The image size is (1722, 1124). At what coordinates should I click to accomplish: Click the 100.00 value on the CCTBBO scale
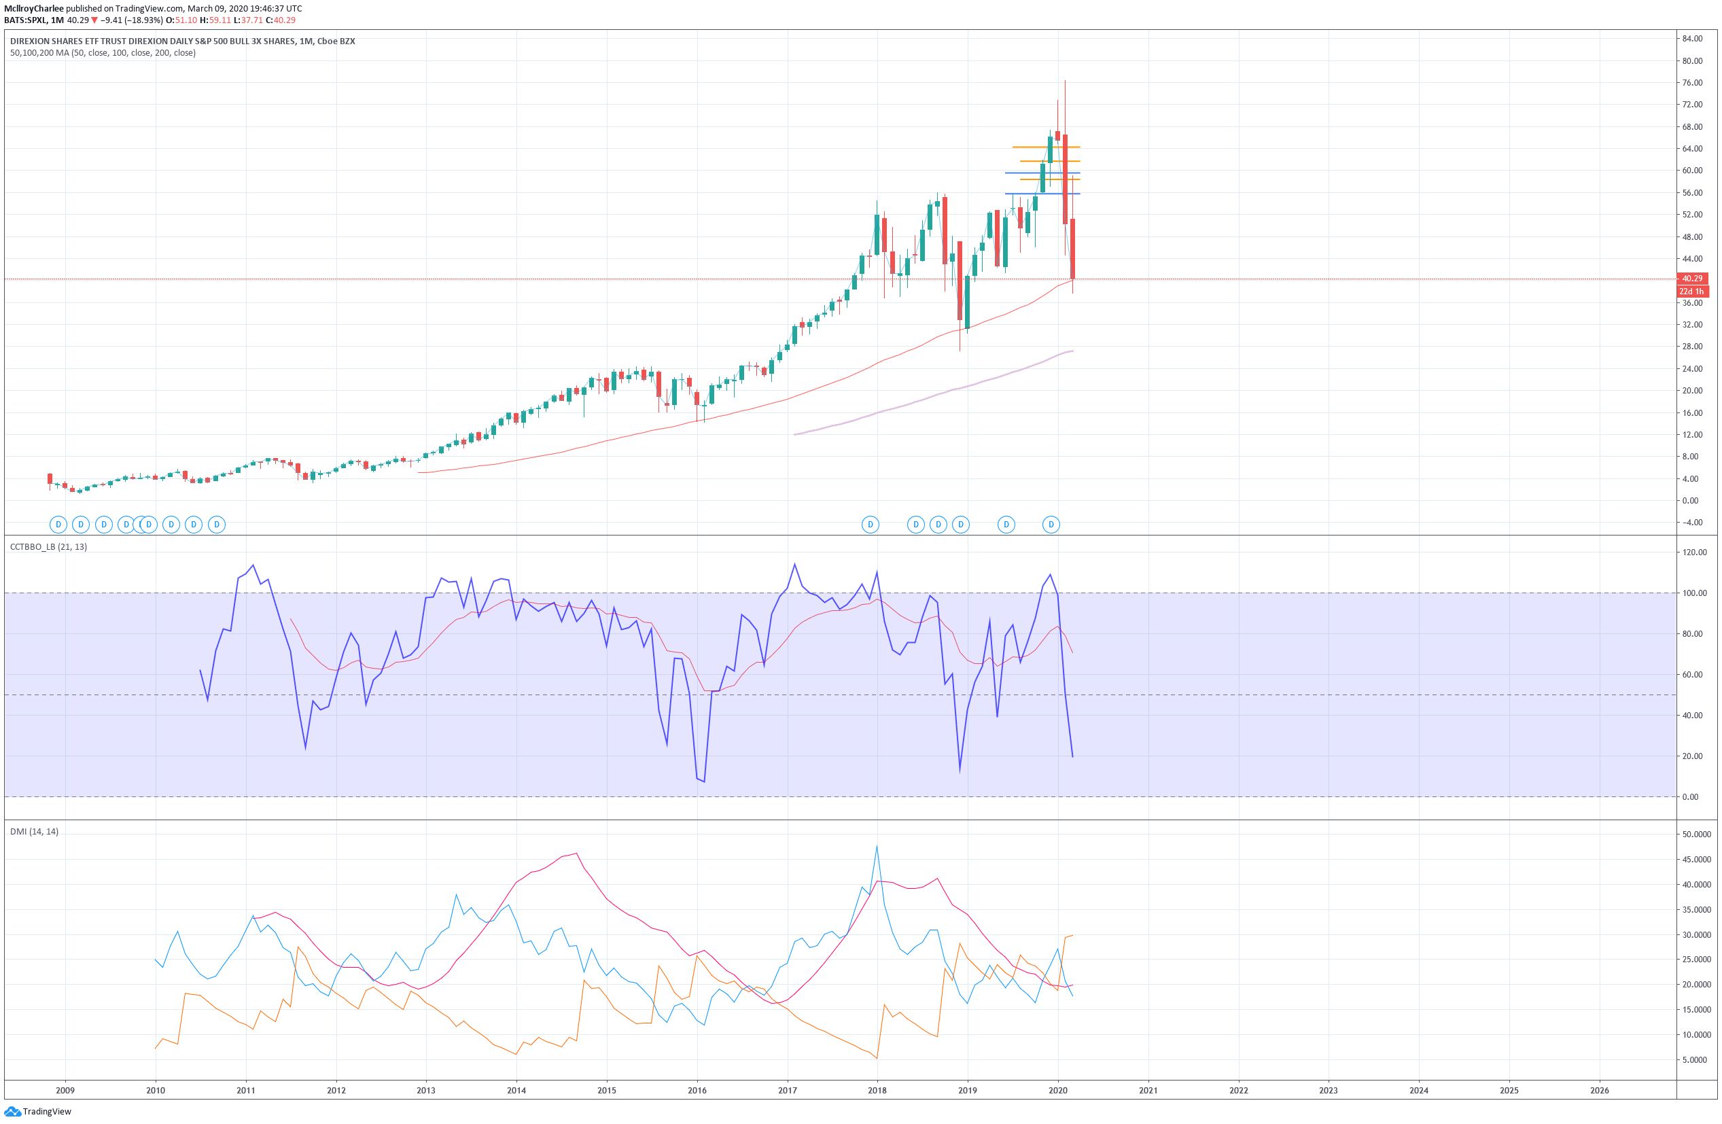(x=1695, y=593)
